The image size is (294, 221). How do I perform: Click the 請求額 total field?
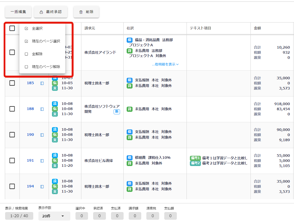click(135, 216)
